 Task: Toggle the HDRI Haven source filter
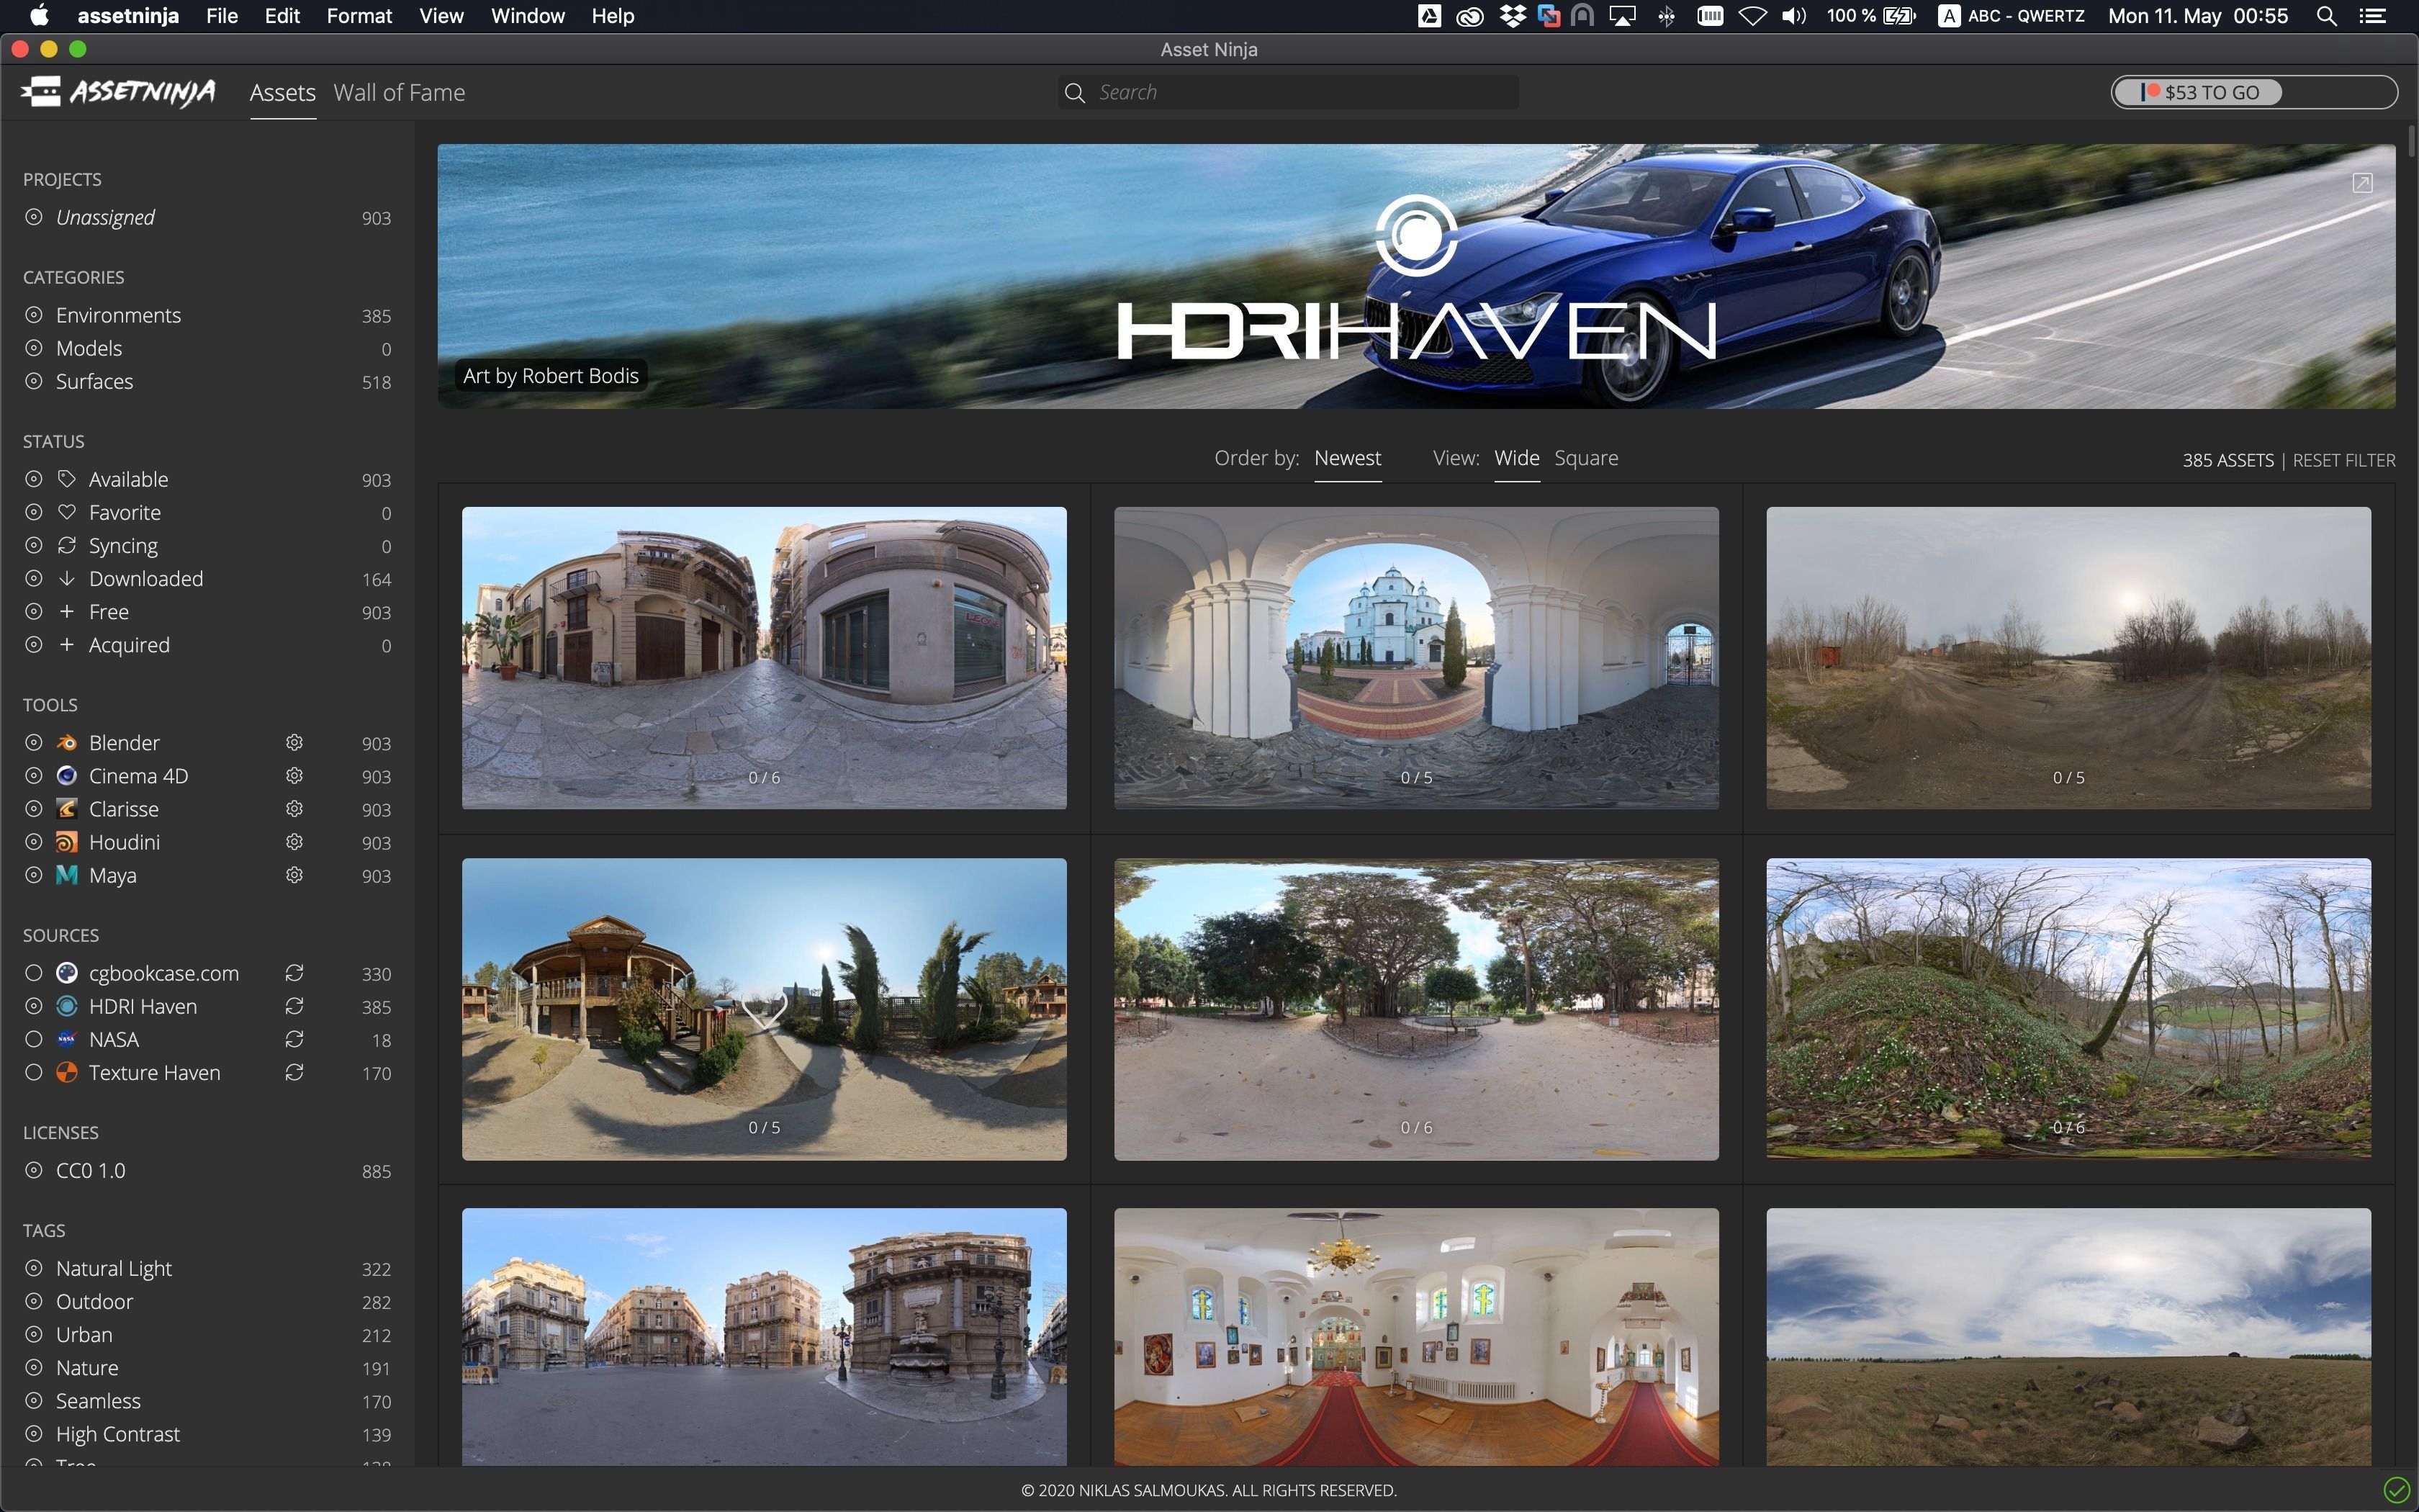34,1006
